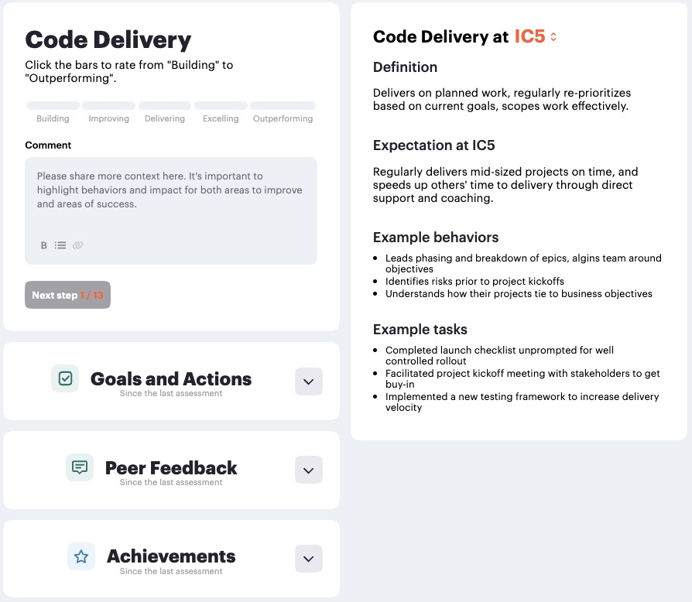Click the IC5 level label
The height and width of the screenshot is (602, 692).
point(529,36)
